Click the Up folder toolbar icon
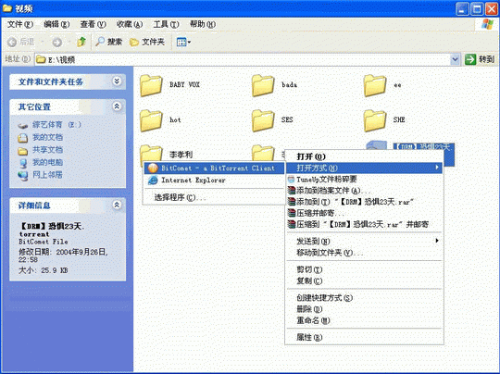This screenshot has width=500, height=374. (81, 42)
